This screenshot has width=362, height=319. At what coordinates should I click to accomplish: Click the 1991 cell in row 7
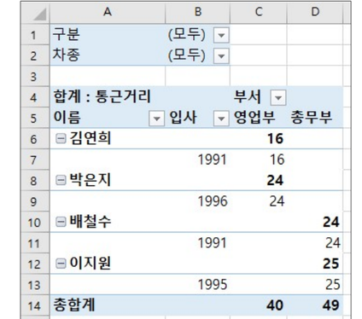click(x=197, y=159)
